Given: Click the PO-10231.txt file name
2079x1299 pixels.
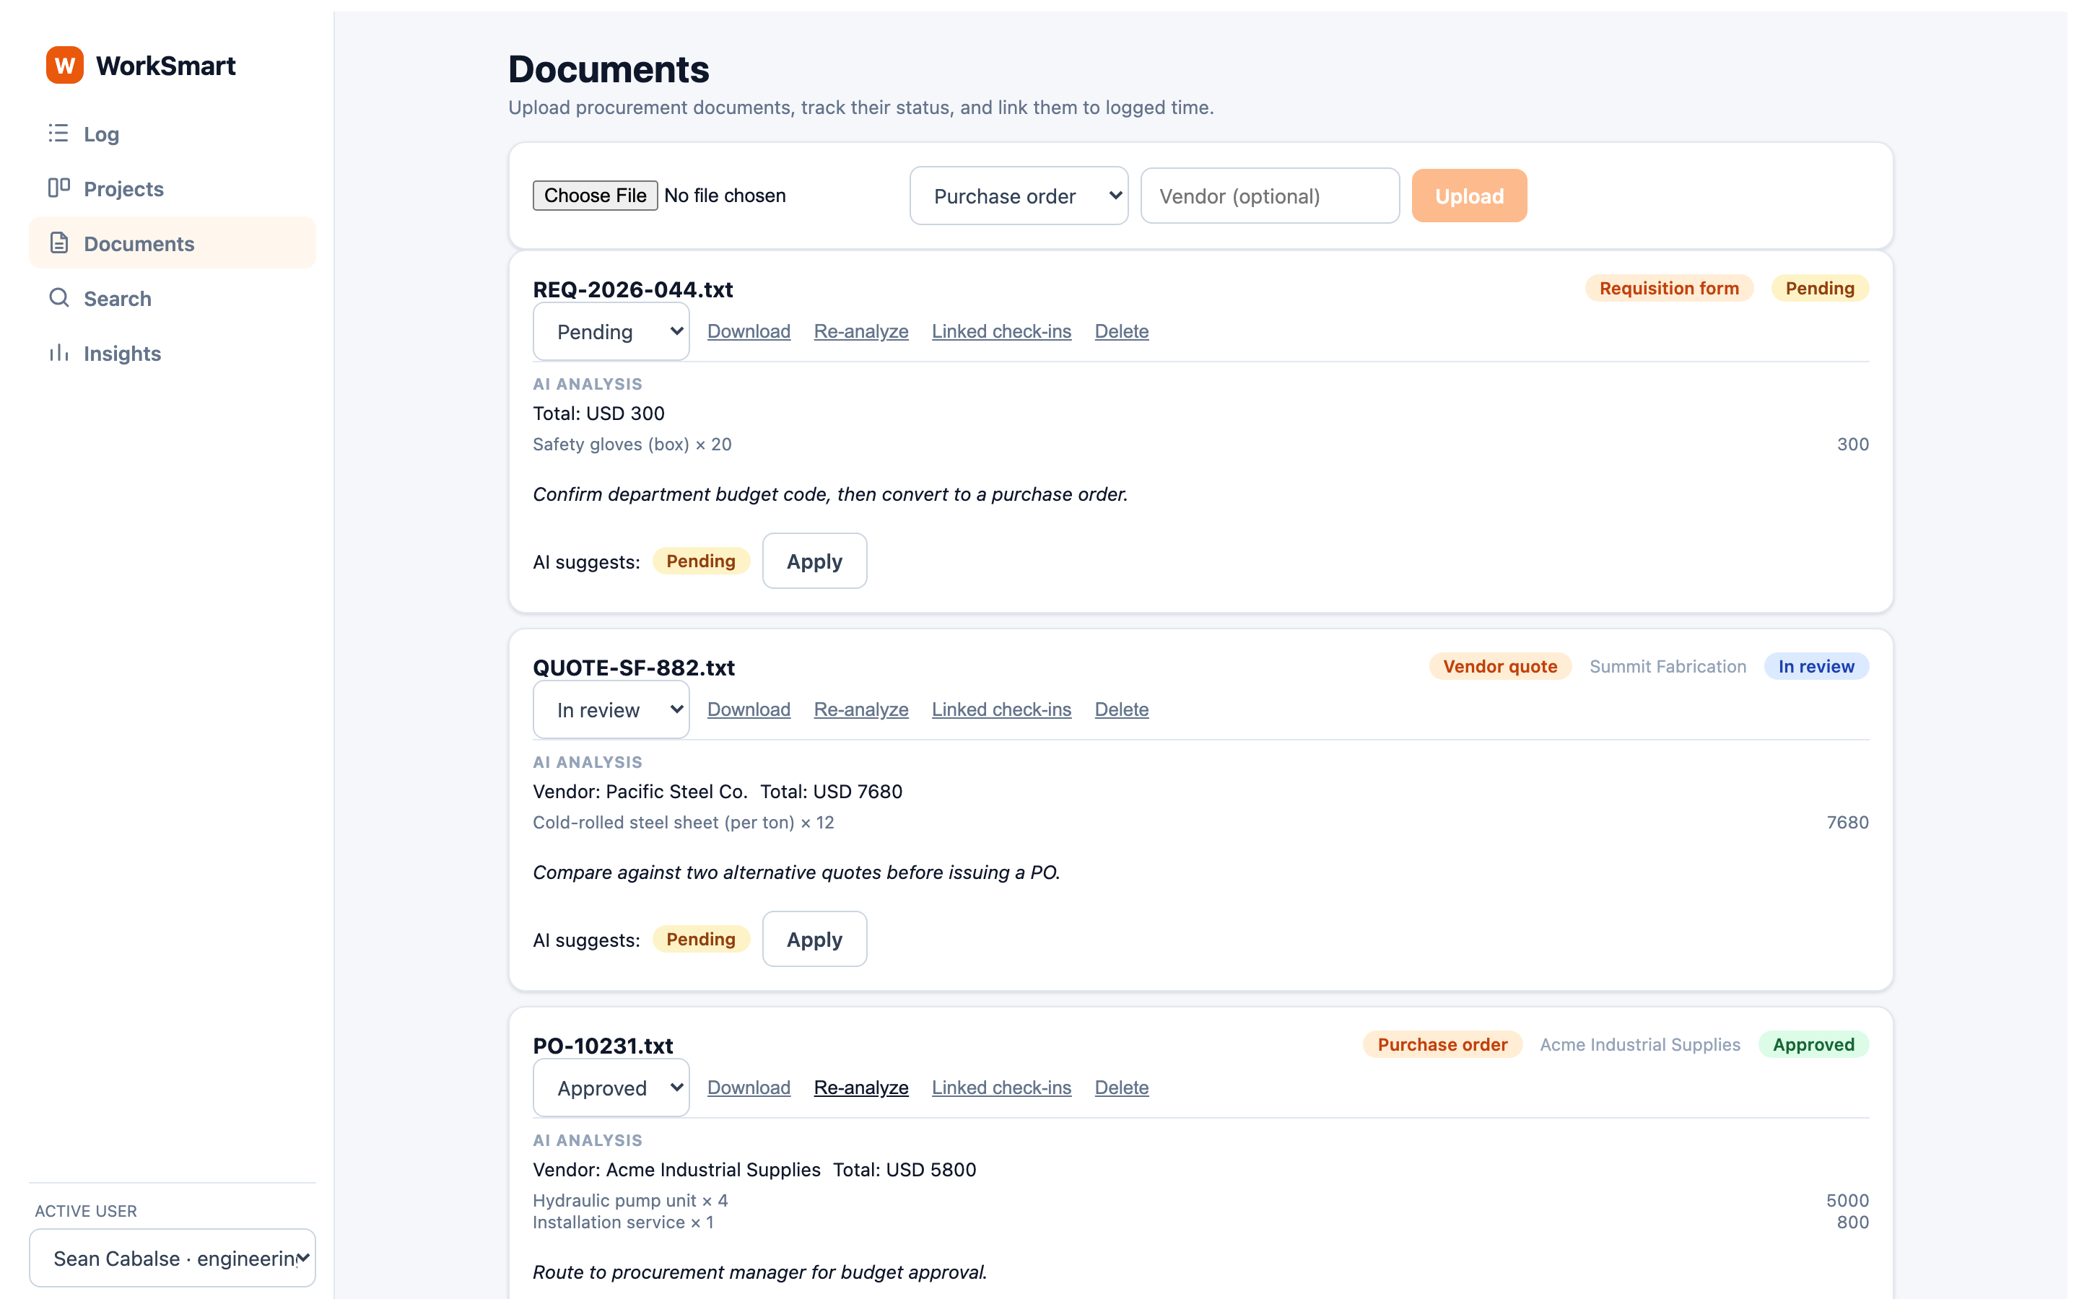Looking at the screenshot, I should pyautogui.click(x=602, y=1046).
